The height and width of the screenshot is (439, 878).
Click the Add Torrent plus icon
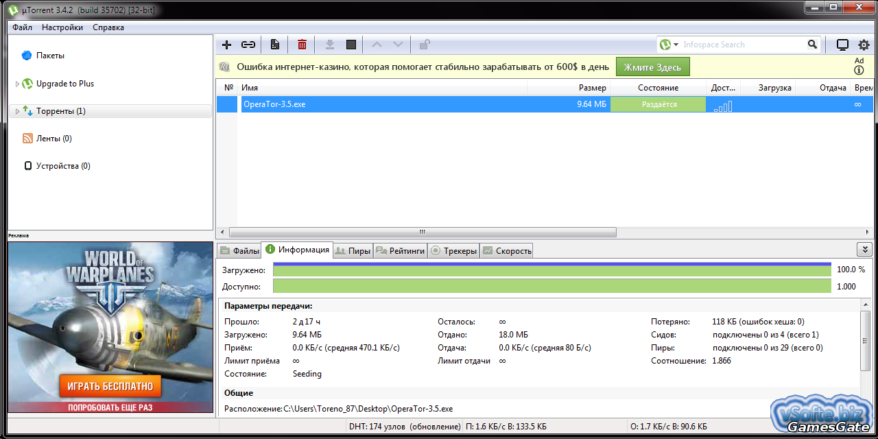coord(227,45)
